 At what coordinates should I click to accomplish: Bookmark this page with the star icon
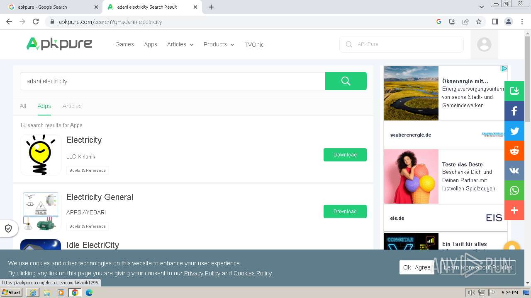coord(479,22)
